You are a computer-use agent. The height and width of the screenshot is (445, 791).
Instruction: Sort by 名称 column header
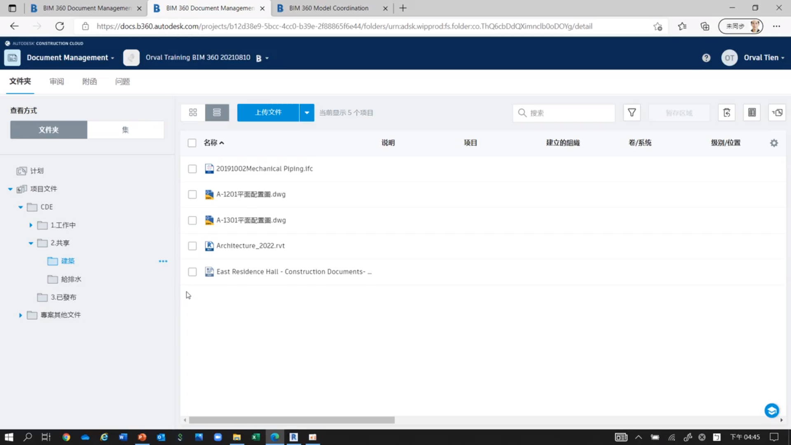pyautogui.click(x=213, y=143)
